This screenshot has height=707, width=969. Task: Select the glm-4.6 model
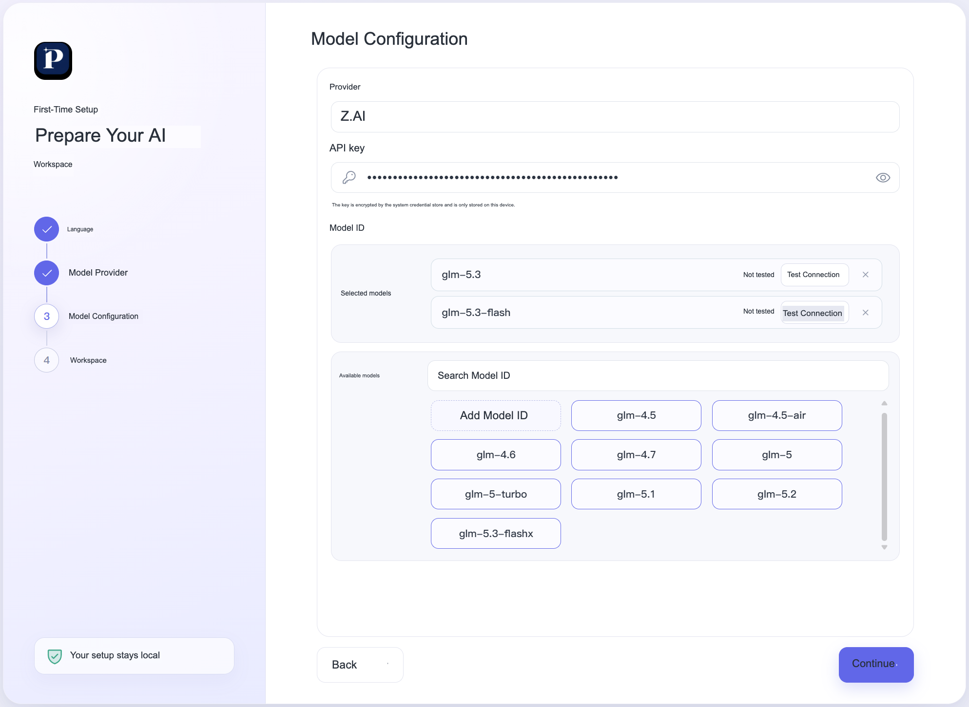(496, 455)
